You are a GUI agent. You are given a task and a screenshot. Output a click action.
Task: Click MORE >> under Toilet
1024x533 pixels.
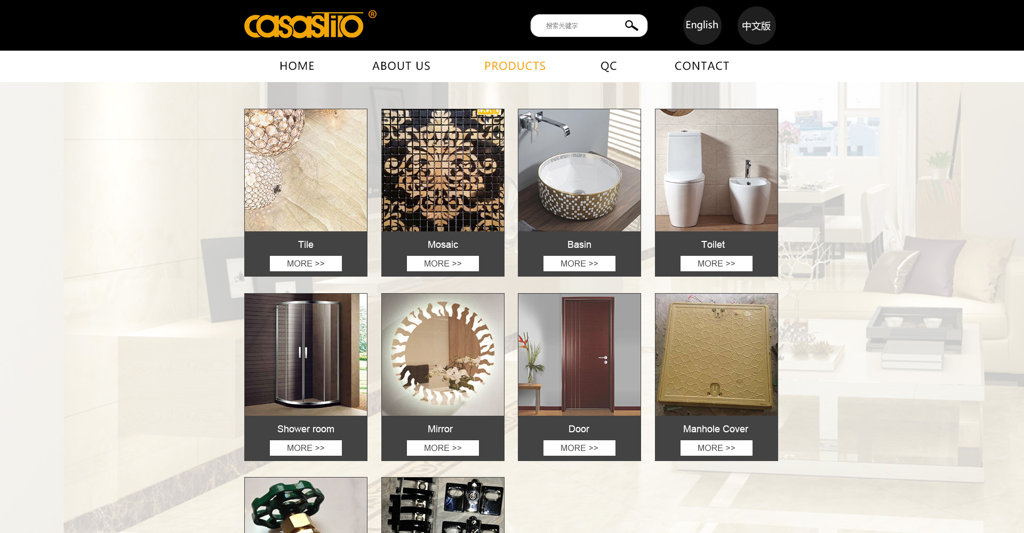[716, 263]
